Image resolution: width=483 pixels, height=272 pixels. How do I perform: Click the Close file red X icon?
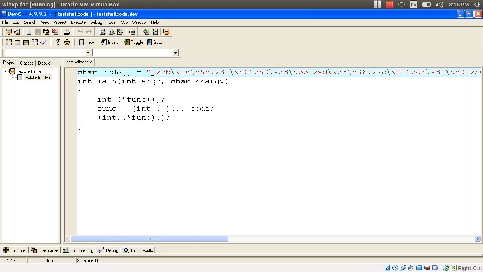pyautogui.click(x=55, y=32)
